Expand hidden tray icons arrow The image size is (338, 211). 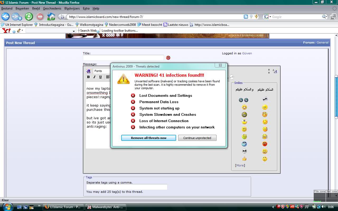(x=273, y=207)
